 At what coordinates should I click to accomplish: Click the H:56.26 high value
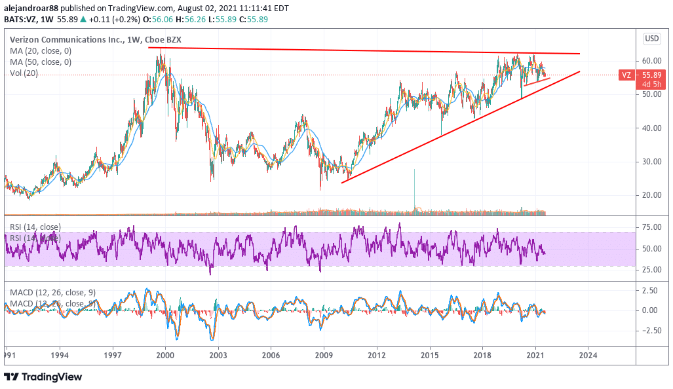[x=191, y=19]
